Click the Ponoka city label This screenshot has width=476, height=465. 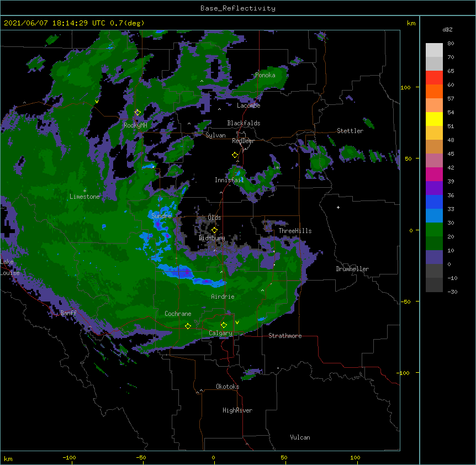pos(265,75)
